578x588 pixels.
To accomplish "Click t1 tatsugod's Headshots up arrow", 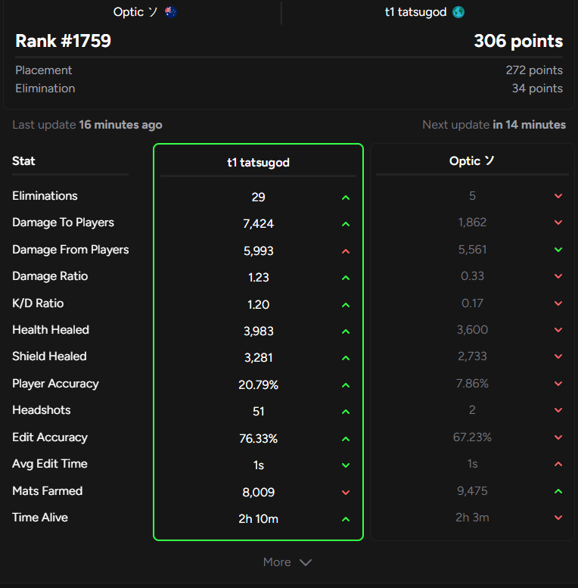I will coord(346,412).
